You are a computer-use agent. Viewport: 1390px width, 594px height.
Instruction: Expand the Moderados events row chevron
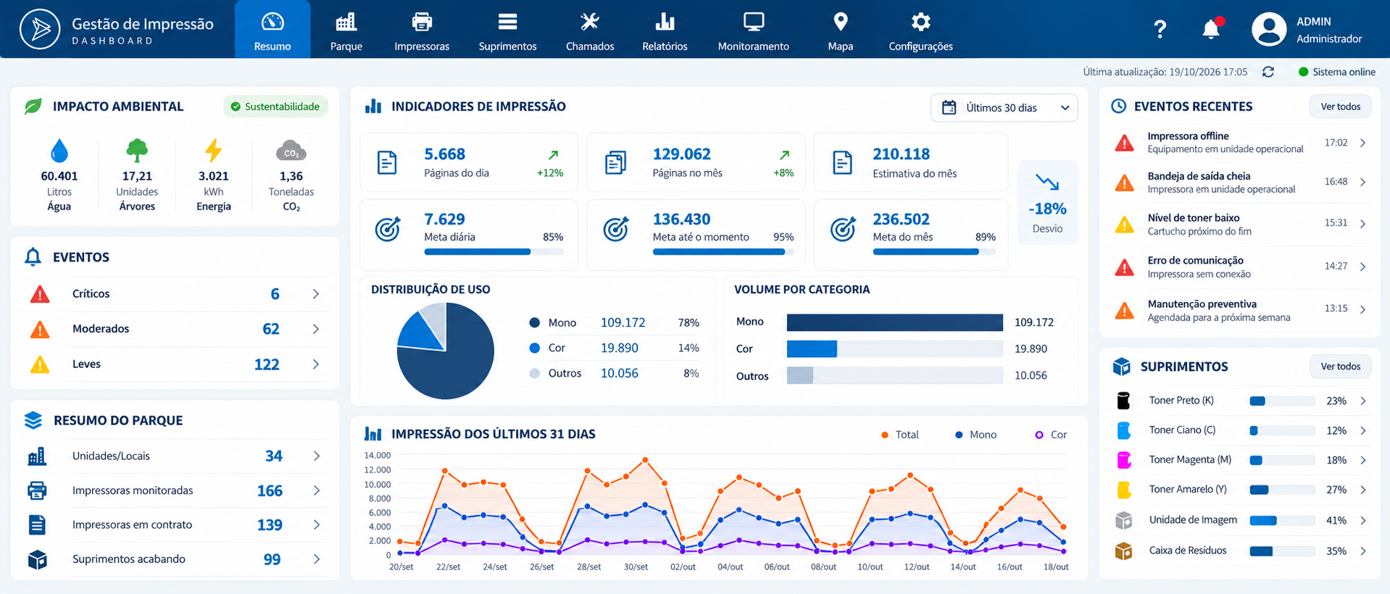coord(316,329)
